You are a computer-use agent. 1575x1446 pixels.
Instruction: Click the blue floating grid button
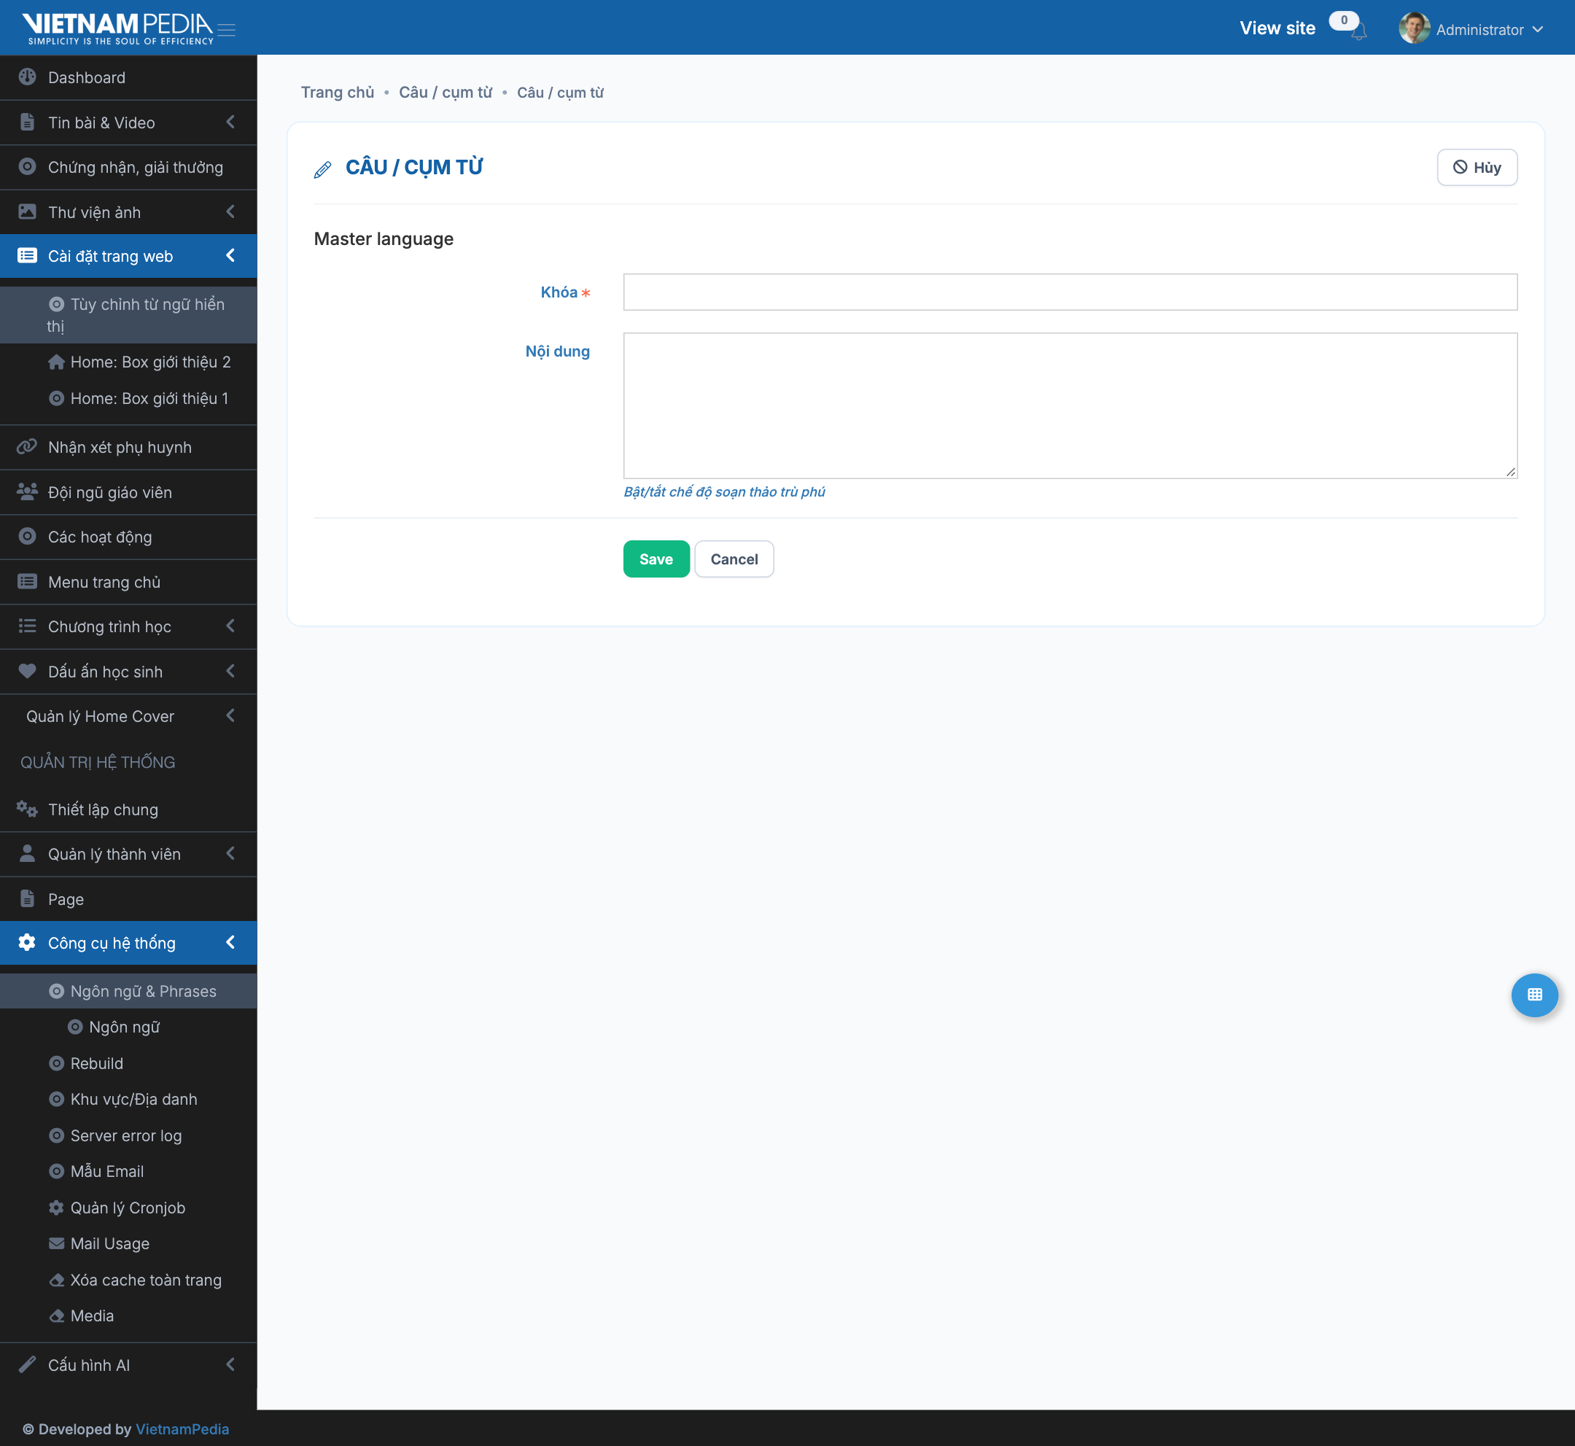tap(1534, 995)
